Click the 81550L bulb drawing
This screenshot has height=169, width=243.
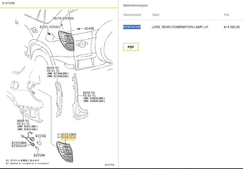coord(39,143)
